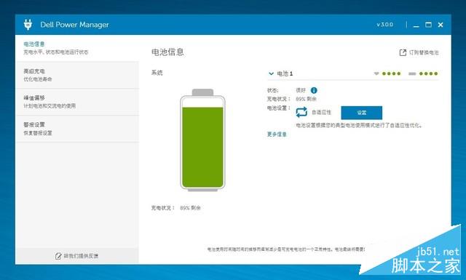Click the Dell Power Manager plug logo

pos(28,24)
